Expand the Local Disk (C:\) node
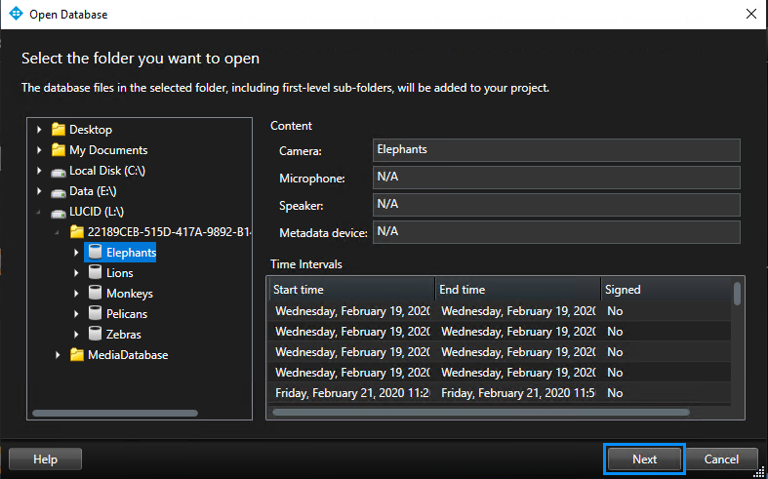This screenshot has height=479, width=768. [x=39, y=171]
